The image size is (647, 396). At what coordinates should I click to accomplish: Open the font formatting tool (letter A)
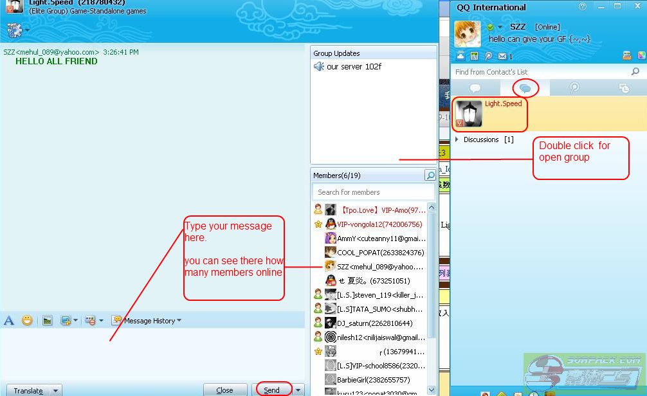point(9,321)
